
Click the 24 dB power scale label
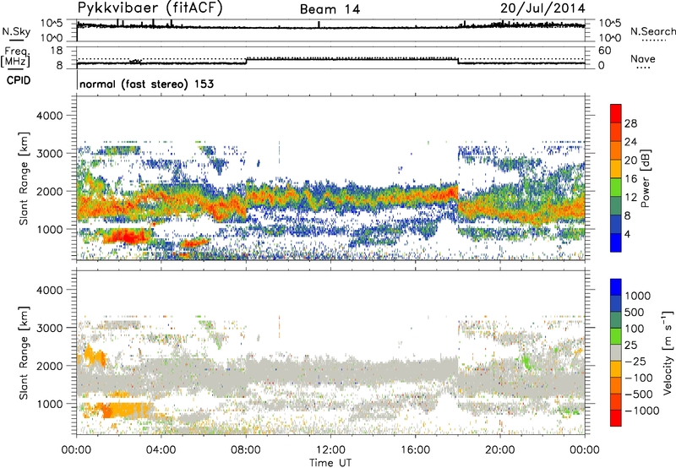pos(630,142)
